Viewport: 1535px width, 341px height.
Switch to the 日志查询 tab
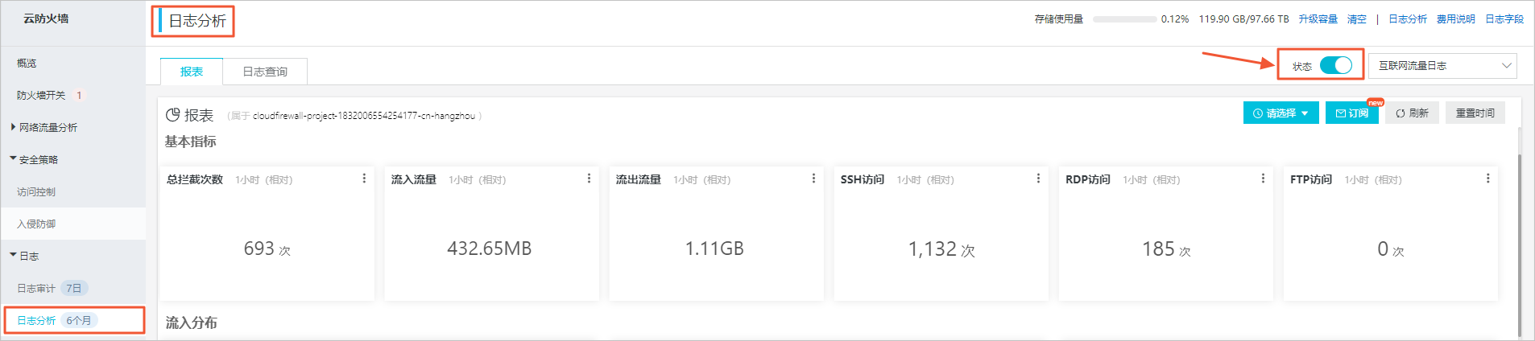(265, 72)
